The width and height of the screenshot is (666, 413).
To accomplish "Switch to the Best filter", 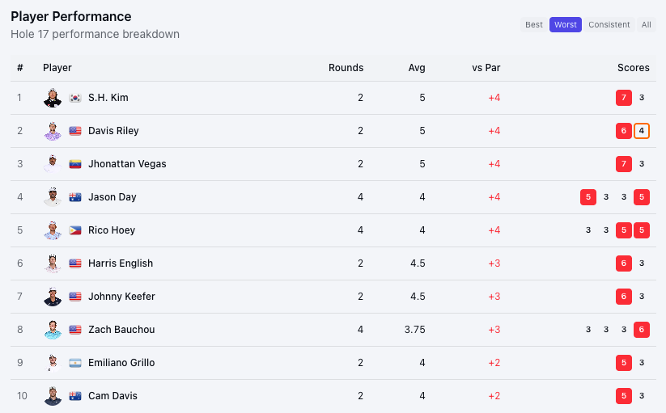I will click(x=534, y=25).
